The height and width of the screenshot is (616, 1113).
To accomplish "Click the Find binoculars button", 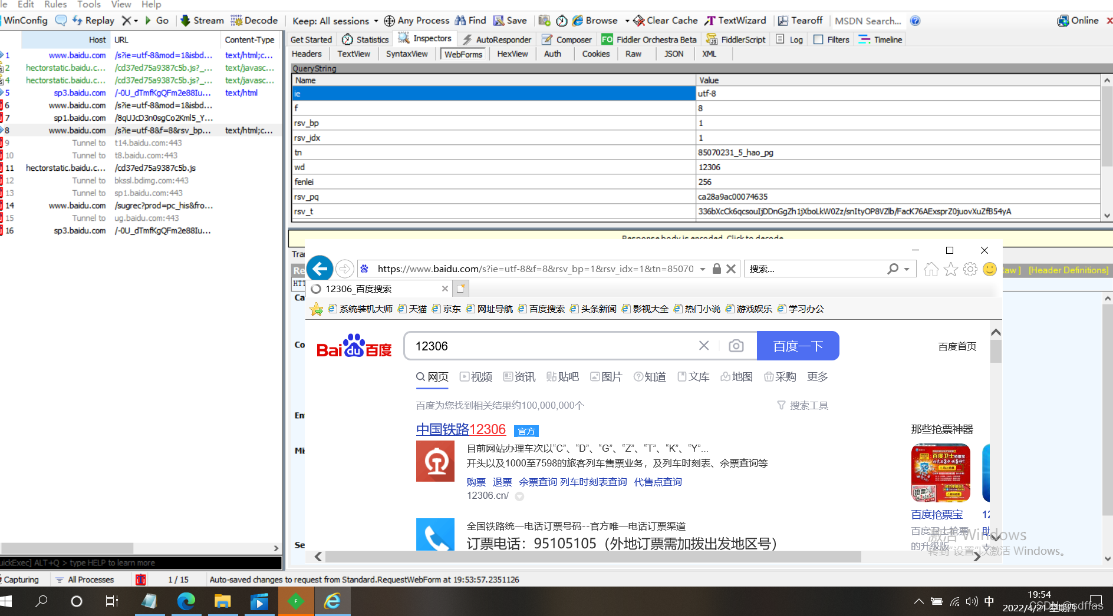I will 470,21.
